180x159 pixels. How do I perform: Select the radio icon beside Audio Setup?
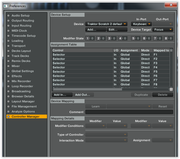[9, 16]
